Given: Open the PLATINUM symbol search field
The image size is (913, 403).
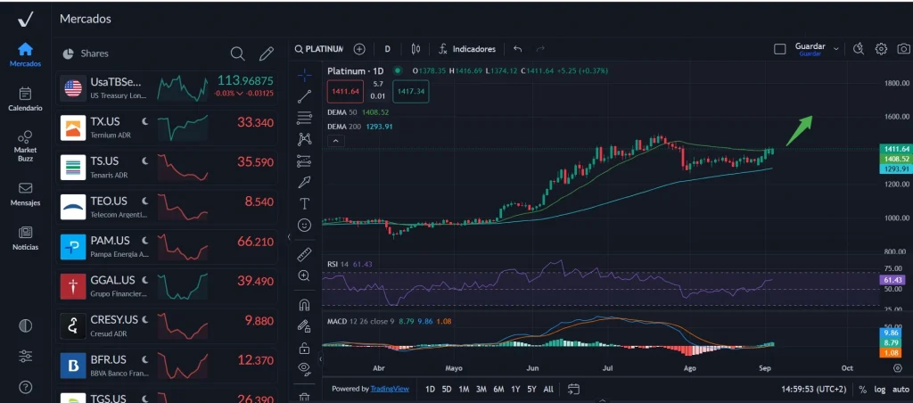Looking at the screenshot, I should point(319,49).
